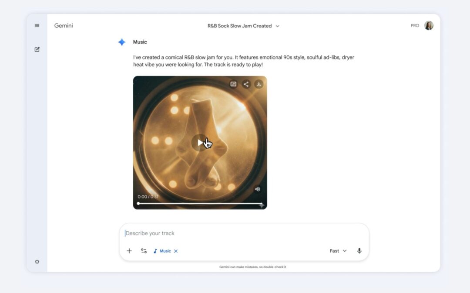The height and width of the screenshot is (293, 470).
Task: Click the plus icon to attach content
Action: pos(129,250)
